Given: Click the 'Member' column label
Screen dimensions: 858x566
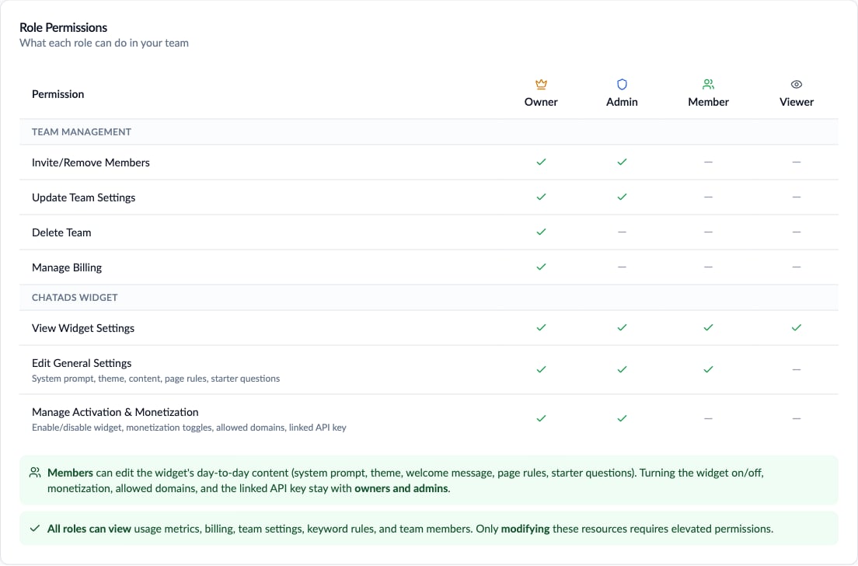Looking at the screenshot, I should [x=708, y=102].
